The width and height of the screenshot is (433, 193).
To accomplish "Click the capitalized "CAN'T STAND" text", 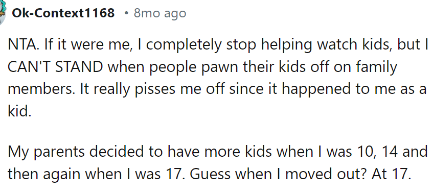I will pyautogui.click(x=55, y=67).
